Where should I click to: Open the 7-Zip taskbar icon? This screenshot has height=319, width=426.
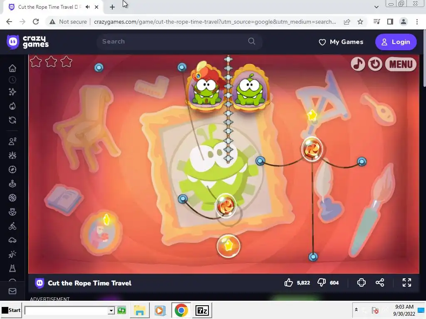[x=202, y=310]
